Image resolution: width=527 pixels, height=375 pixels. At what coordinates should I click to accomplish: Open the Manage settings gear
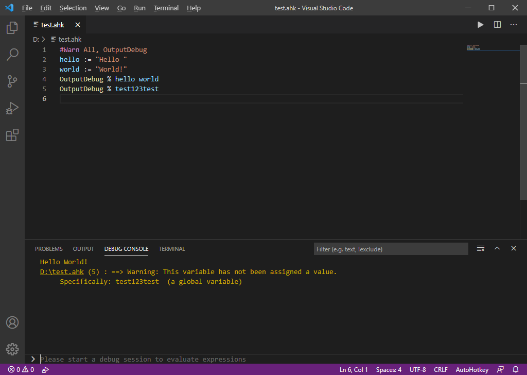point(12,349)
